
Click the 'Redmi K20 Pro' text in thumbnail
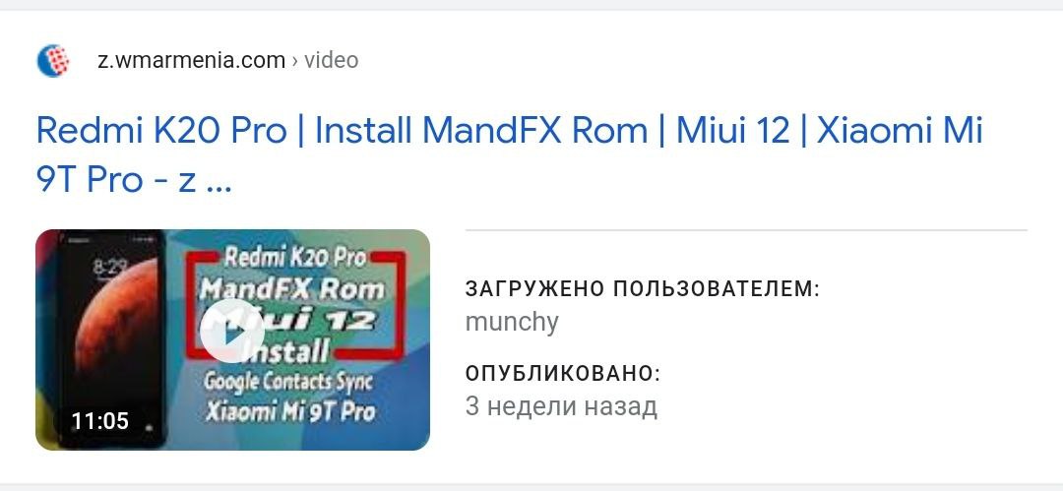pyautogui.click(x=295, y=258)
